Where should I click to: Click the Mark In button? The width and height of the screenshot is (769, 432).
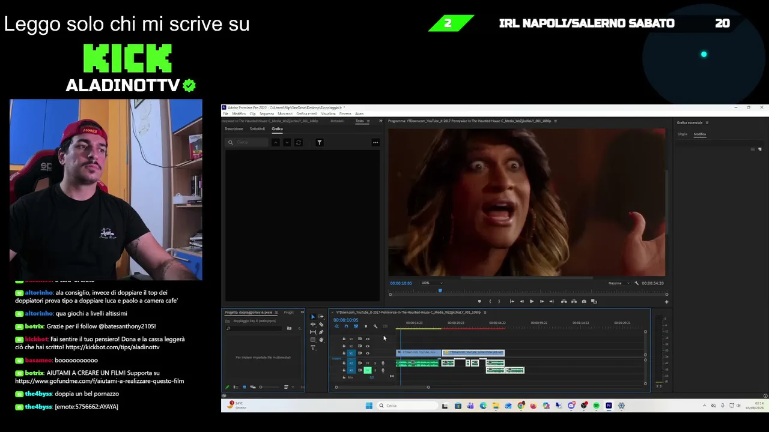(490, 301)
